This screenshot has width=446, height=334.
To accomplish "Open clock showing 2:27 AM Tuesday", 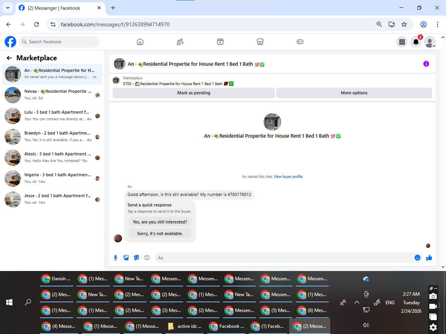I will (x=411, y=302).
